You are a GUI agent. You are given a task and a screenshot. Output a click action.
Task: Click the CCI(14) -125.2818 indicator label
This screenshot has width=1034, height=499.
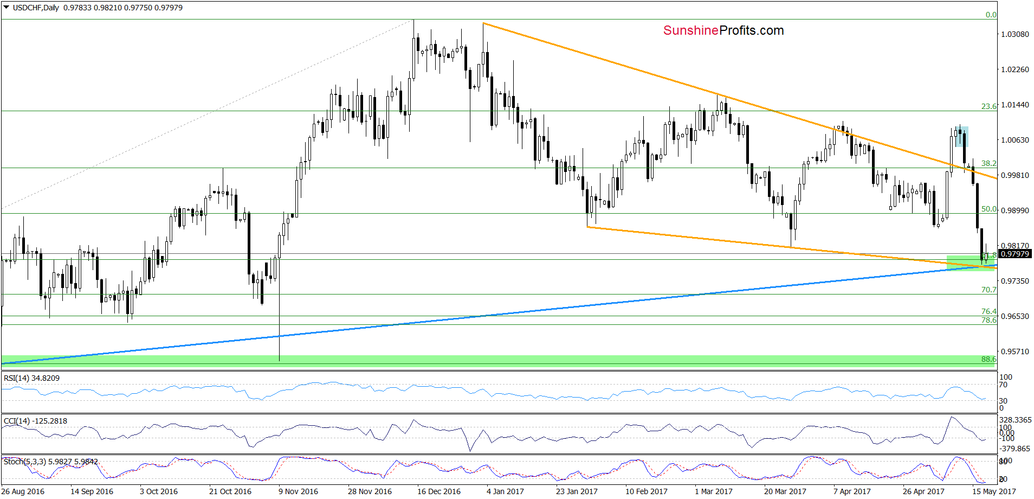[x=35, y=421]
